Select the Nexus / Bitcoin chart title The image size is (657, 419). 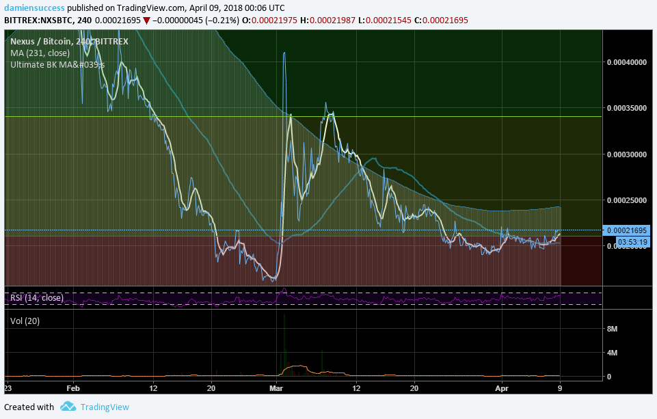click(69, 41)
